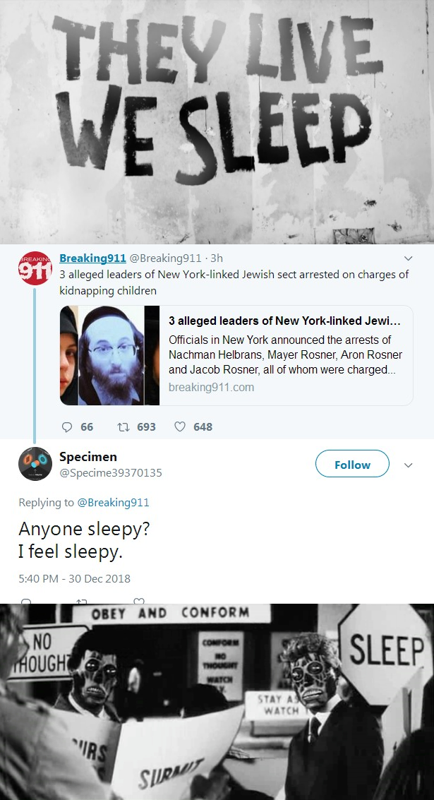434x800 pixels.
Task: Click the @Breaking911 mention in Replying to
Action: tap(113, 503)
